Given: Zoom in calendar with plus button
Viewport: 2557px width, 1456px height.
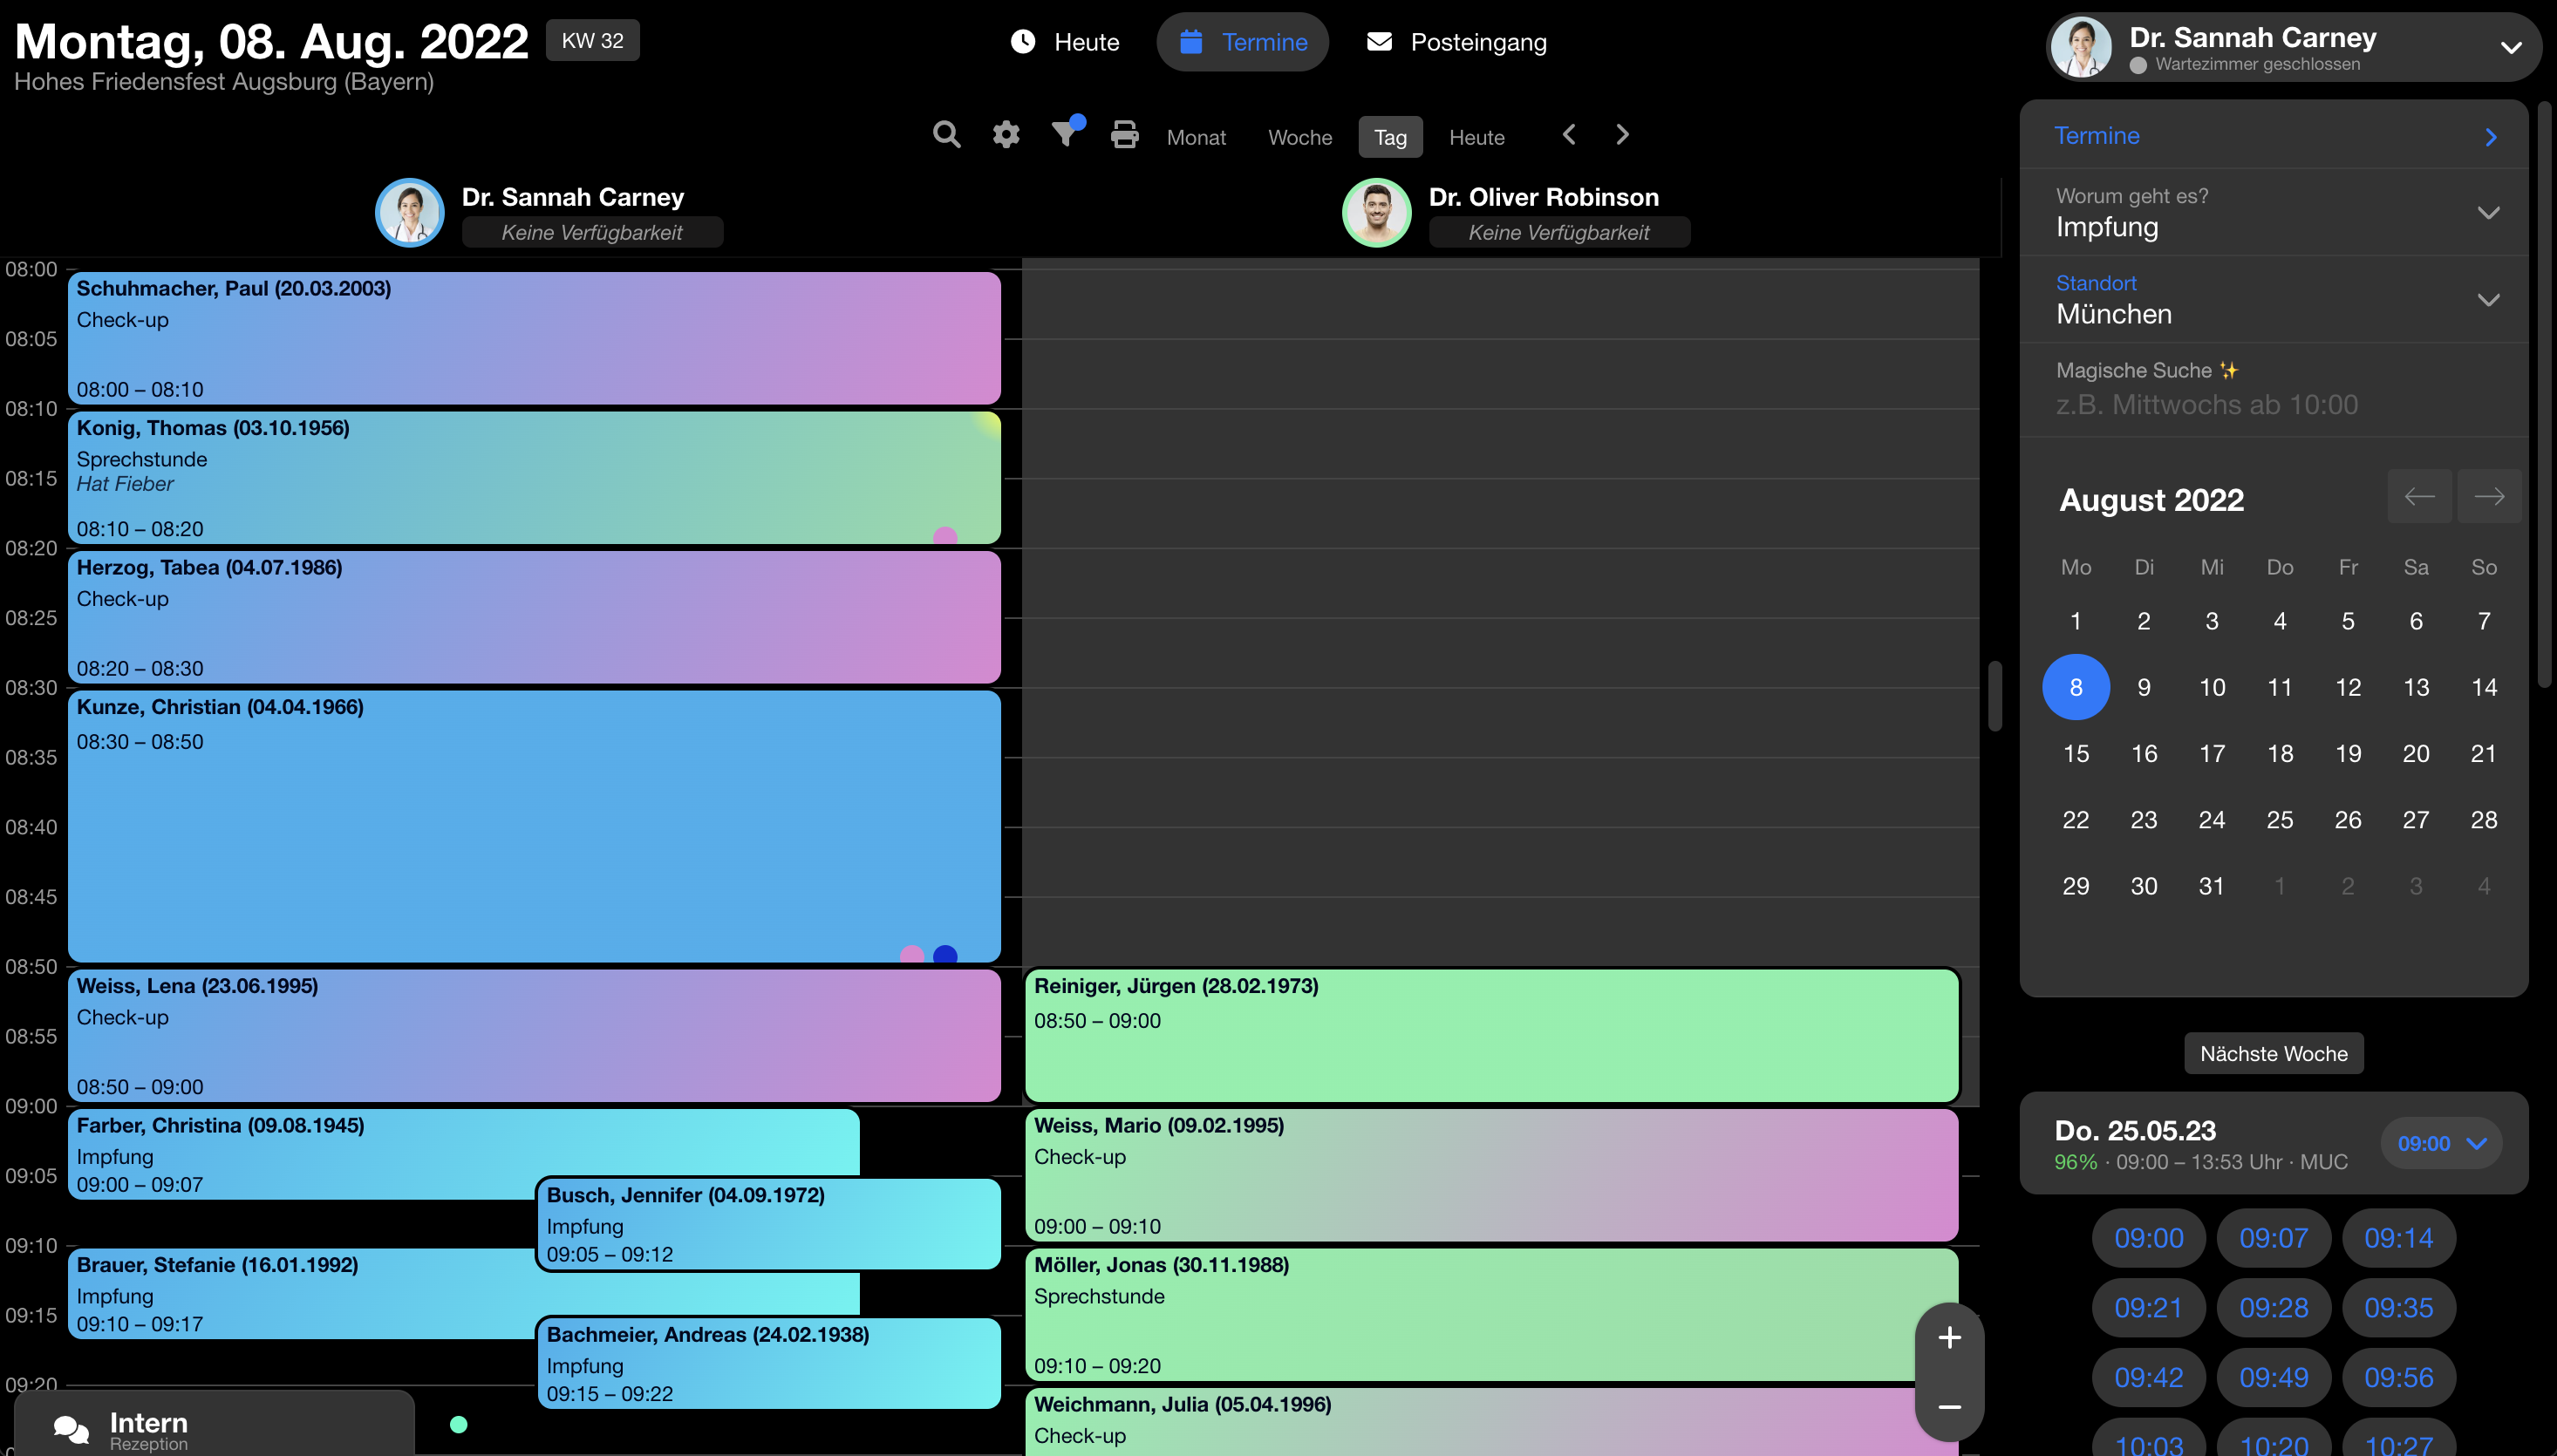Looking at the screenshot, I should pyautogui.click(x=1949, y=1337).
